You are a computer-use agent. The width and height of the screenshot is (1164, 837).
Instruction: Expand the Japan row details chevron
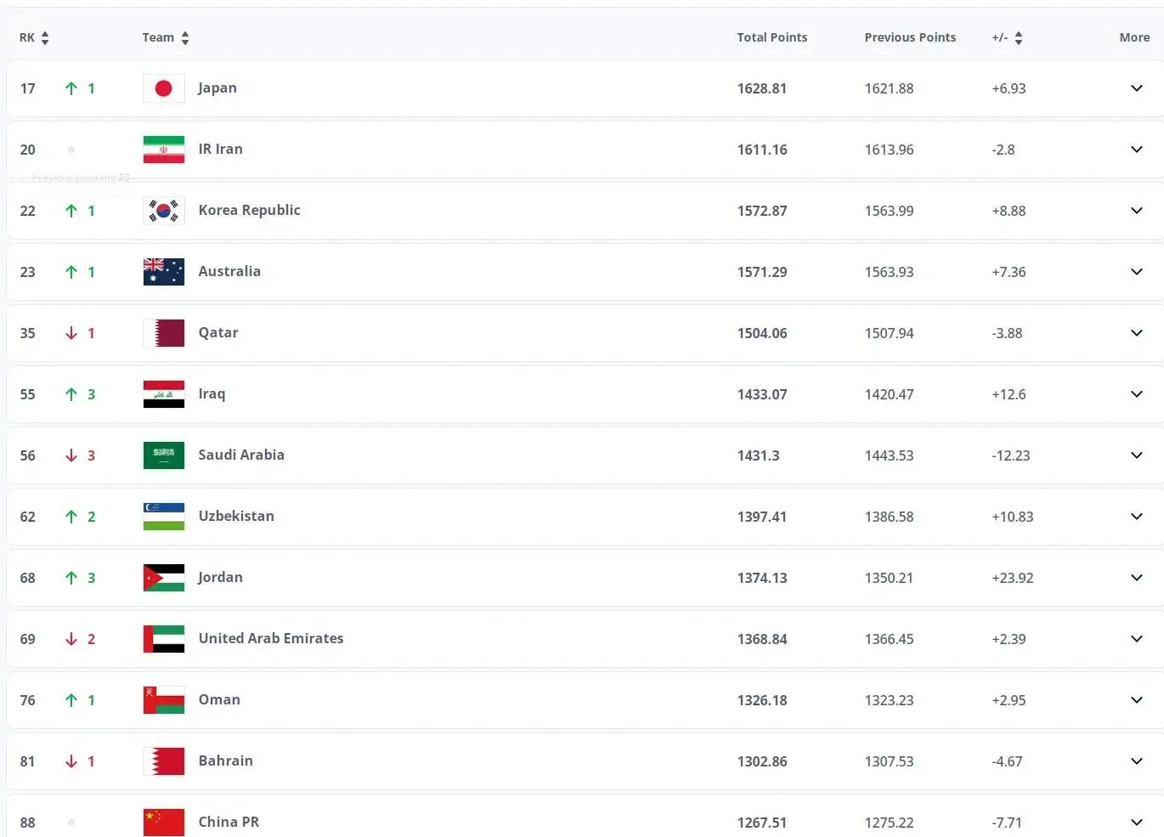click(x=1137, y=88)
